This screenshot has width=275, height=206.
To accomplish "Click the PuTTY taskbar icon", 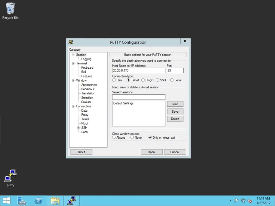I will (x=72, y=201).
